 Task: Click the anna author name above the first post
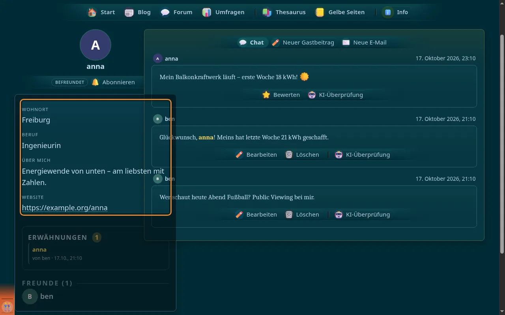pos(172,59)
